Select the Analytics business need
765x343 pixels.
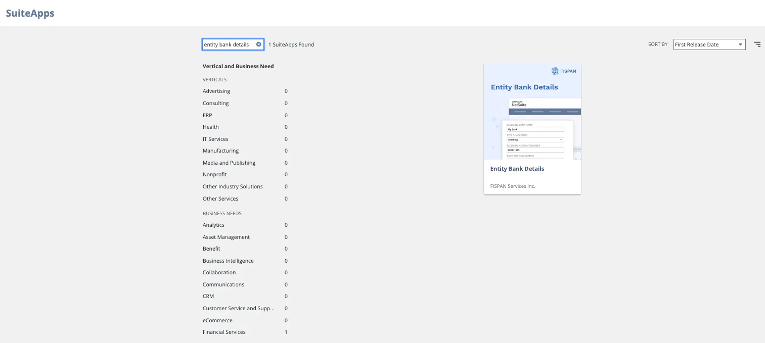point(213,225)
